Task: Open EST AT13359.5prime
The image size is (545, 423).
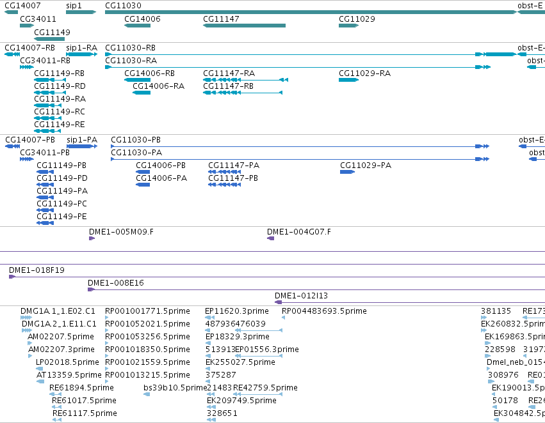Action: [x=69, y=376]
